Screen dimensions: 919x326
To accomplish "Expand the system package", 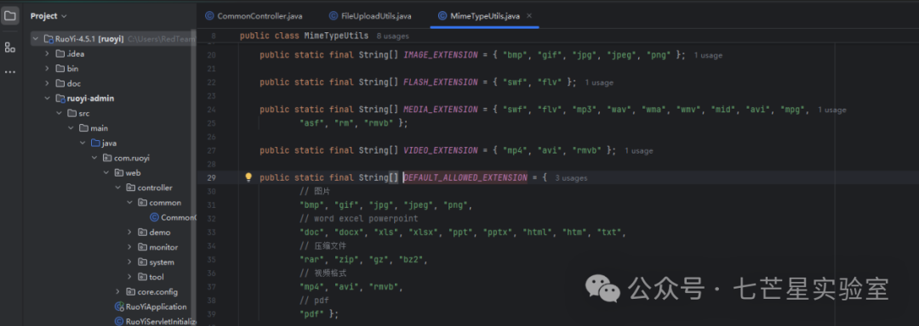I will pos(129,262).
